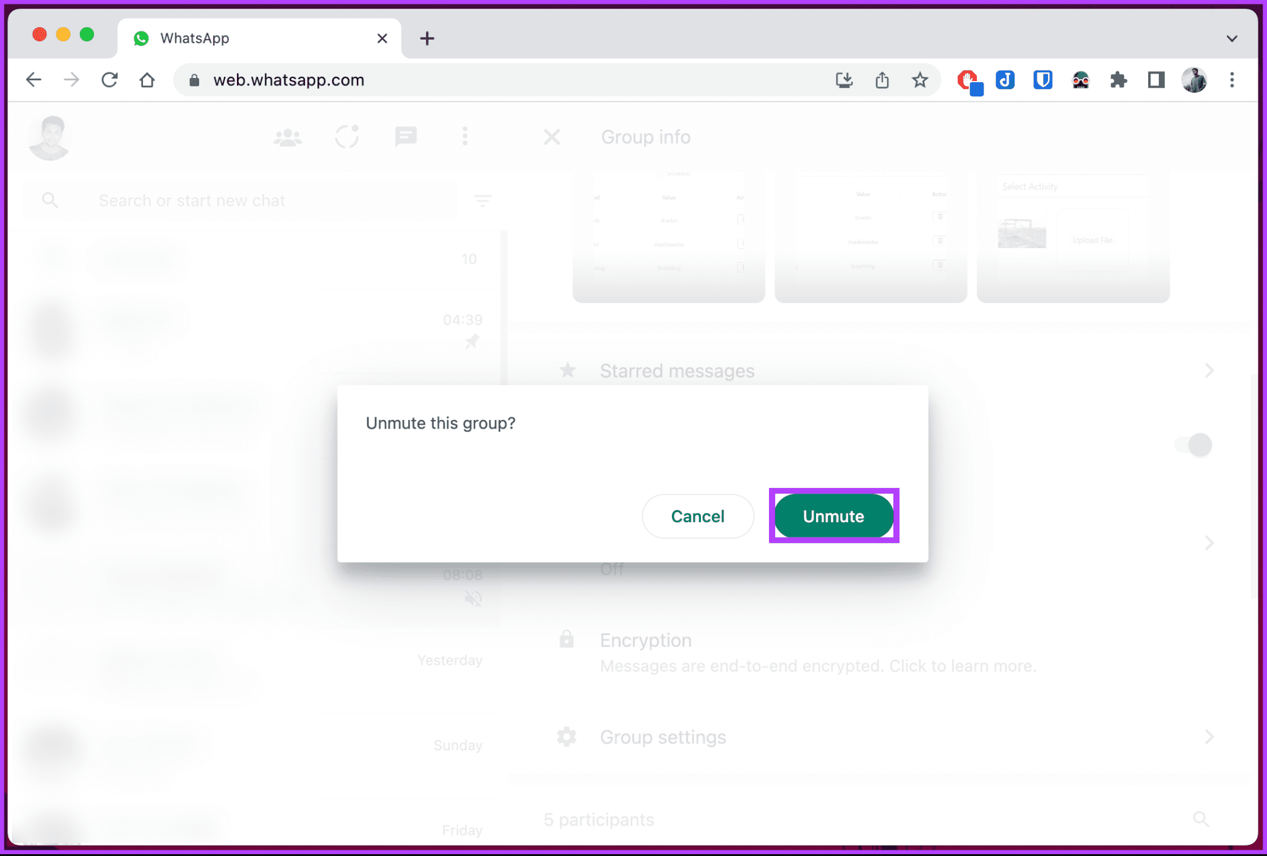Expand Starred messages section

tap(1206, 370)
